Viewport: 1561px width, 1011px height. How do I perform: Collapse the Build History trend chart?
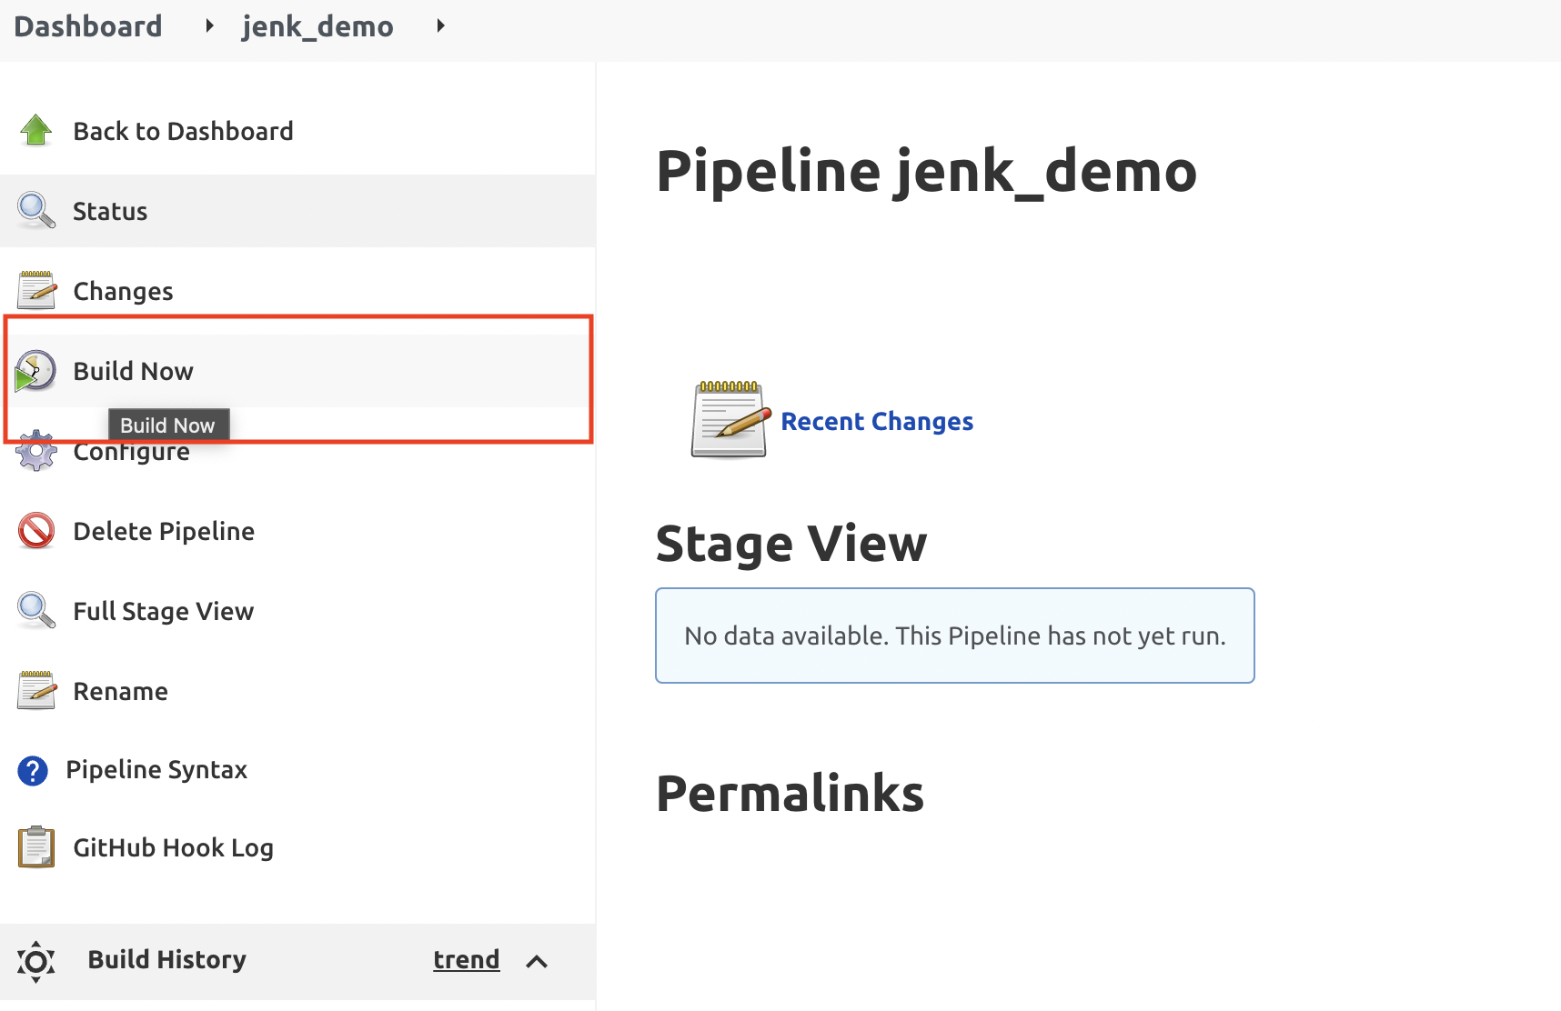tap(537, 961)
